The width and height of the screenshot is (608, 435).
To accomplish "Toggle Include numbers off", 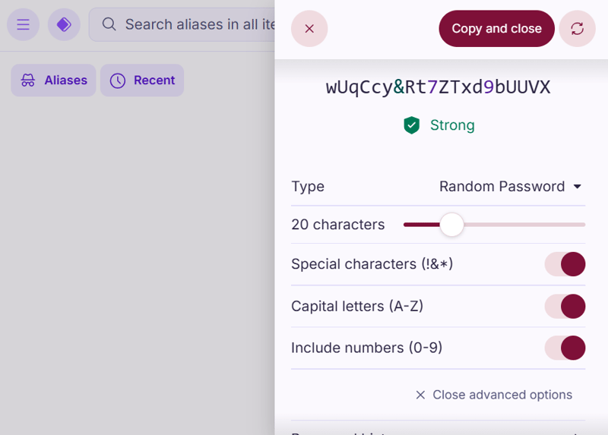I will tap(565, 348).
